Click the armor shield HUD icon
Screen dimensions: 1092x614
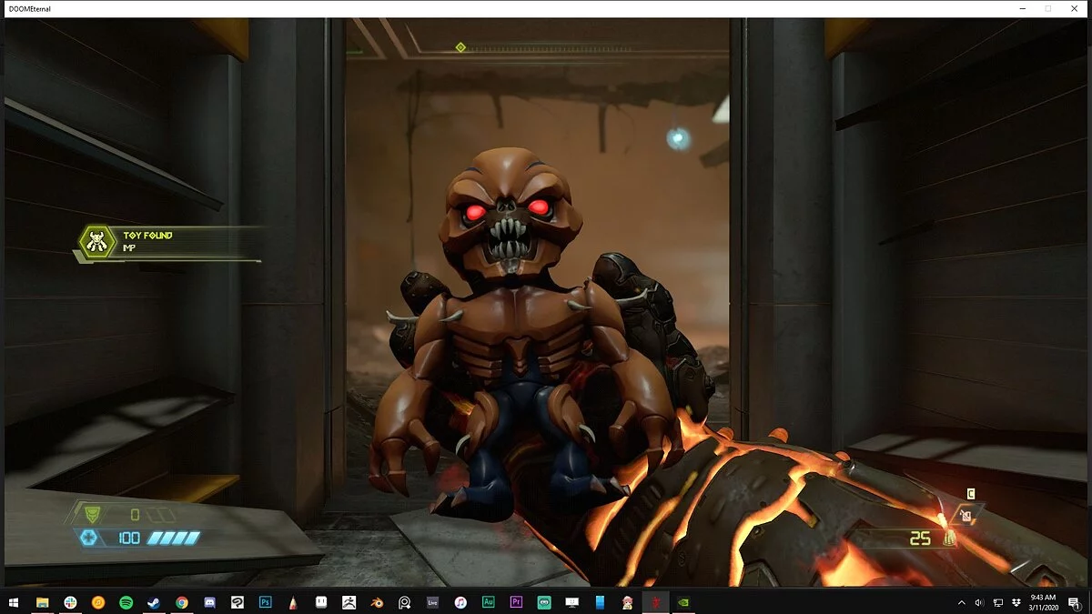click(x=92, y=515)
